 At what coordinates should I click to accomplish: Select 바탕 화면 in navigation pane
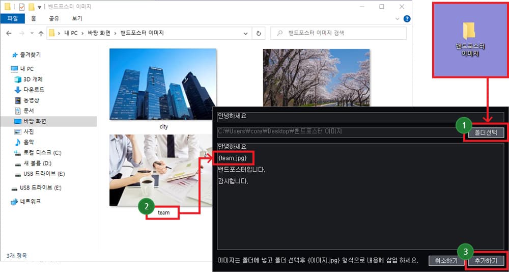48,121
